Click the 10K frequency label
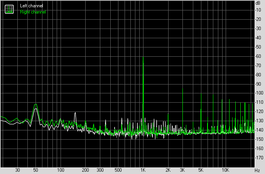Viewport: 265px width, 174px height. tap(225, 170)
